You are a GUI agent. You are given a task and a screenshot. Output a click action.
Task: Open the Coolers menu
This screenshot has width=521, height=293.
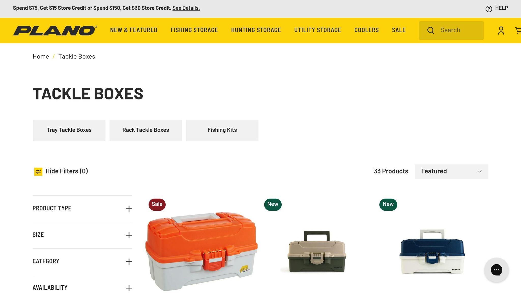pos(366,30)
